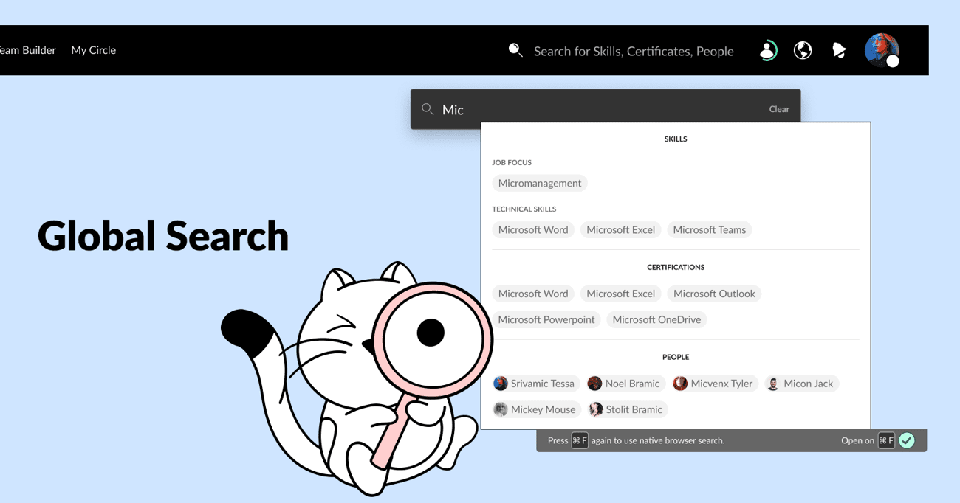Select the Micromanagement skill chip
Image resolution: width=960 pixels, height=503 pixels.
540,183
